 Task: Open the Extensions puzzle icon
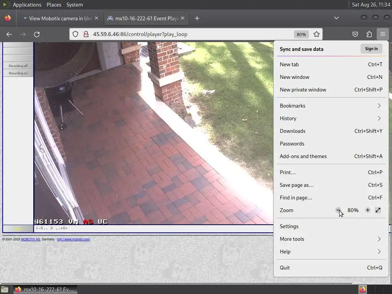(x=369, y=34)
